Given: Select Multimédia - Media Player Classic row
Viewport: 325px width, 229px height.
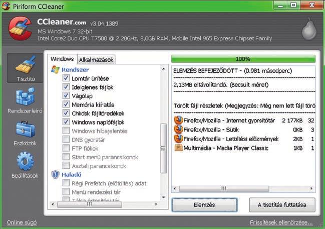Looking at the screenshot, I should click(x=244, y=148).
